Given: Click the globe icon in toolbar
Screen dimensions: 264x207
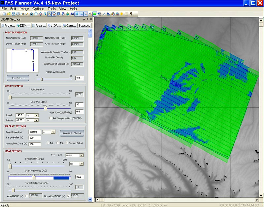Looking at the screenshot, I should pyautogui.click(x=67, y=14).
